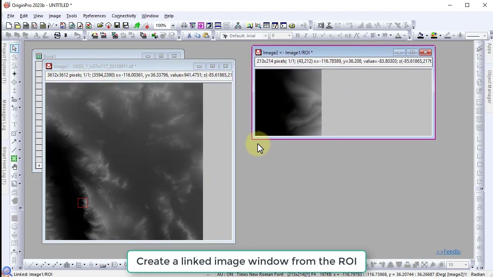Open the Object Manager side panel
The image size is (493, 277).
(489, 87)
